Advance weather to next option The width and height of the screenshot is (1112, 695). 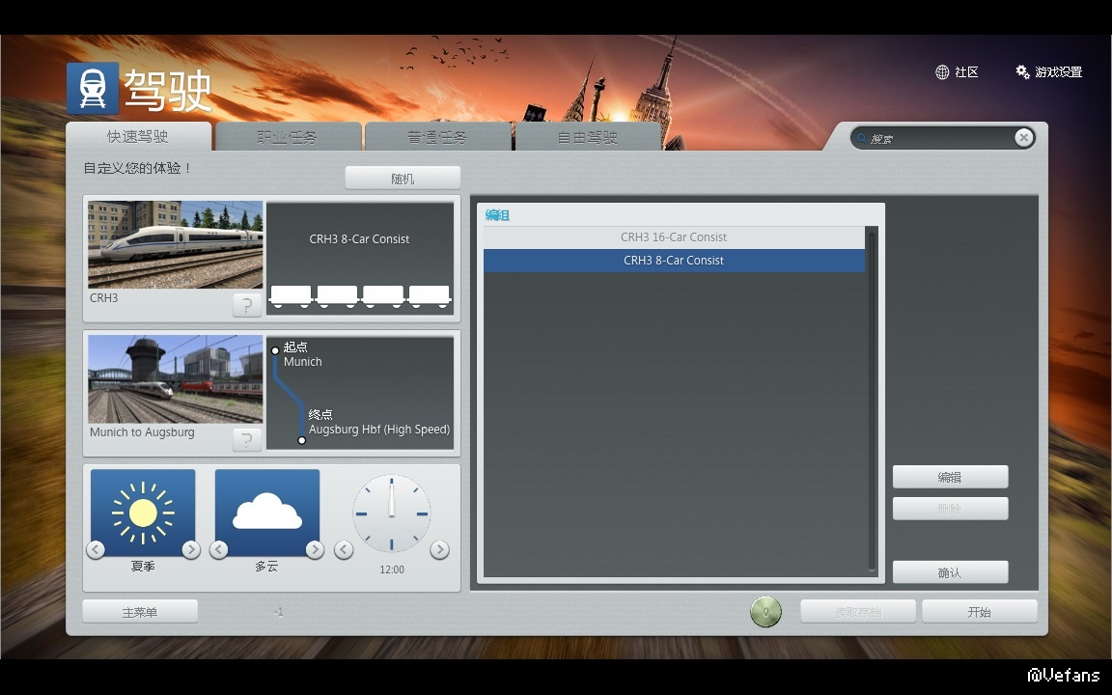click(x=315, y=550)
